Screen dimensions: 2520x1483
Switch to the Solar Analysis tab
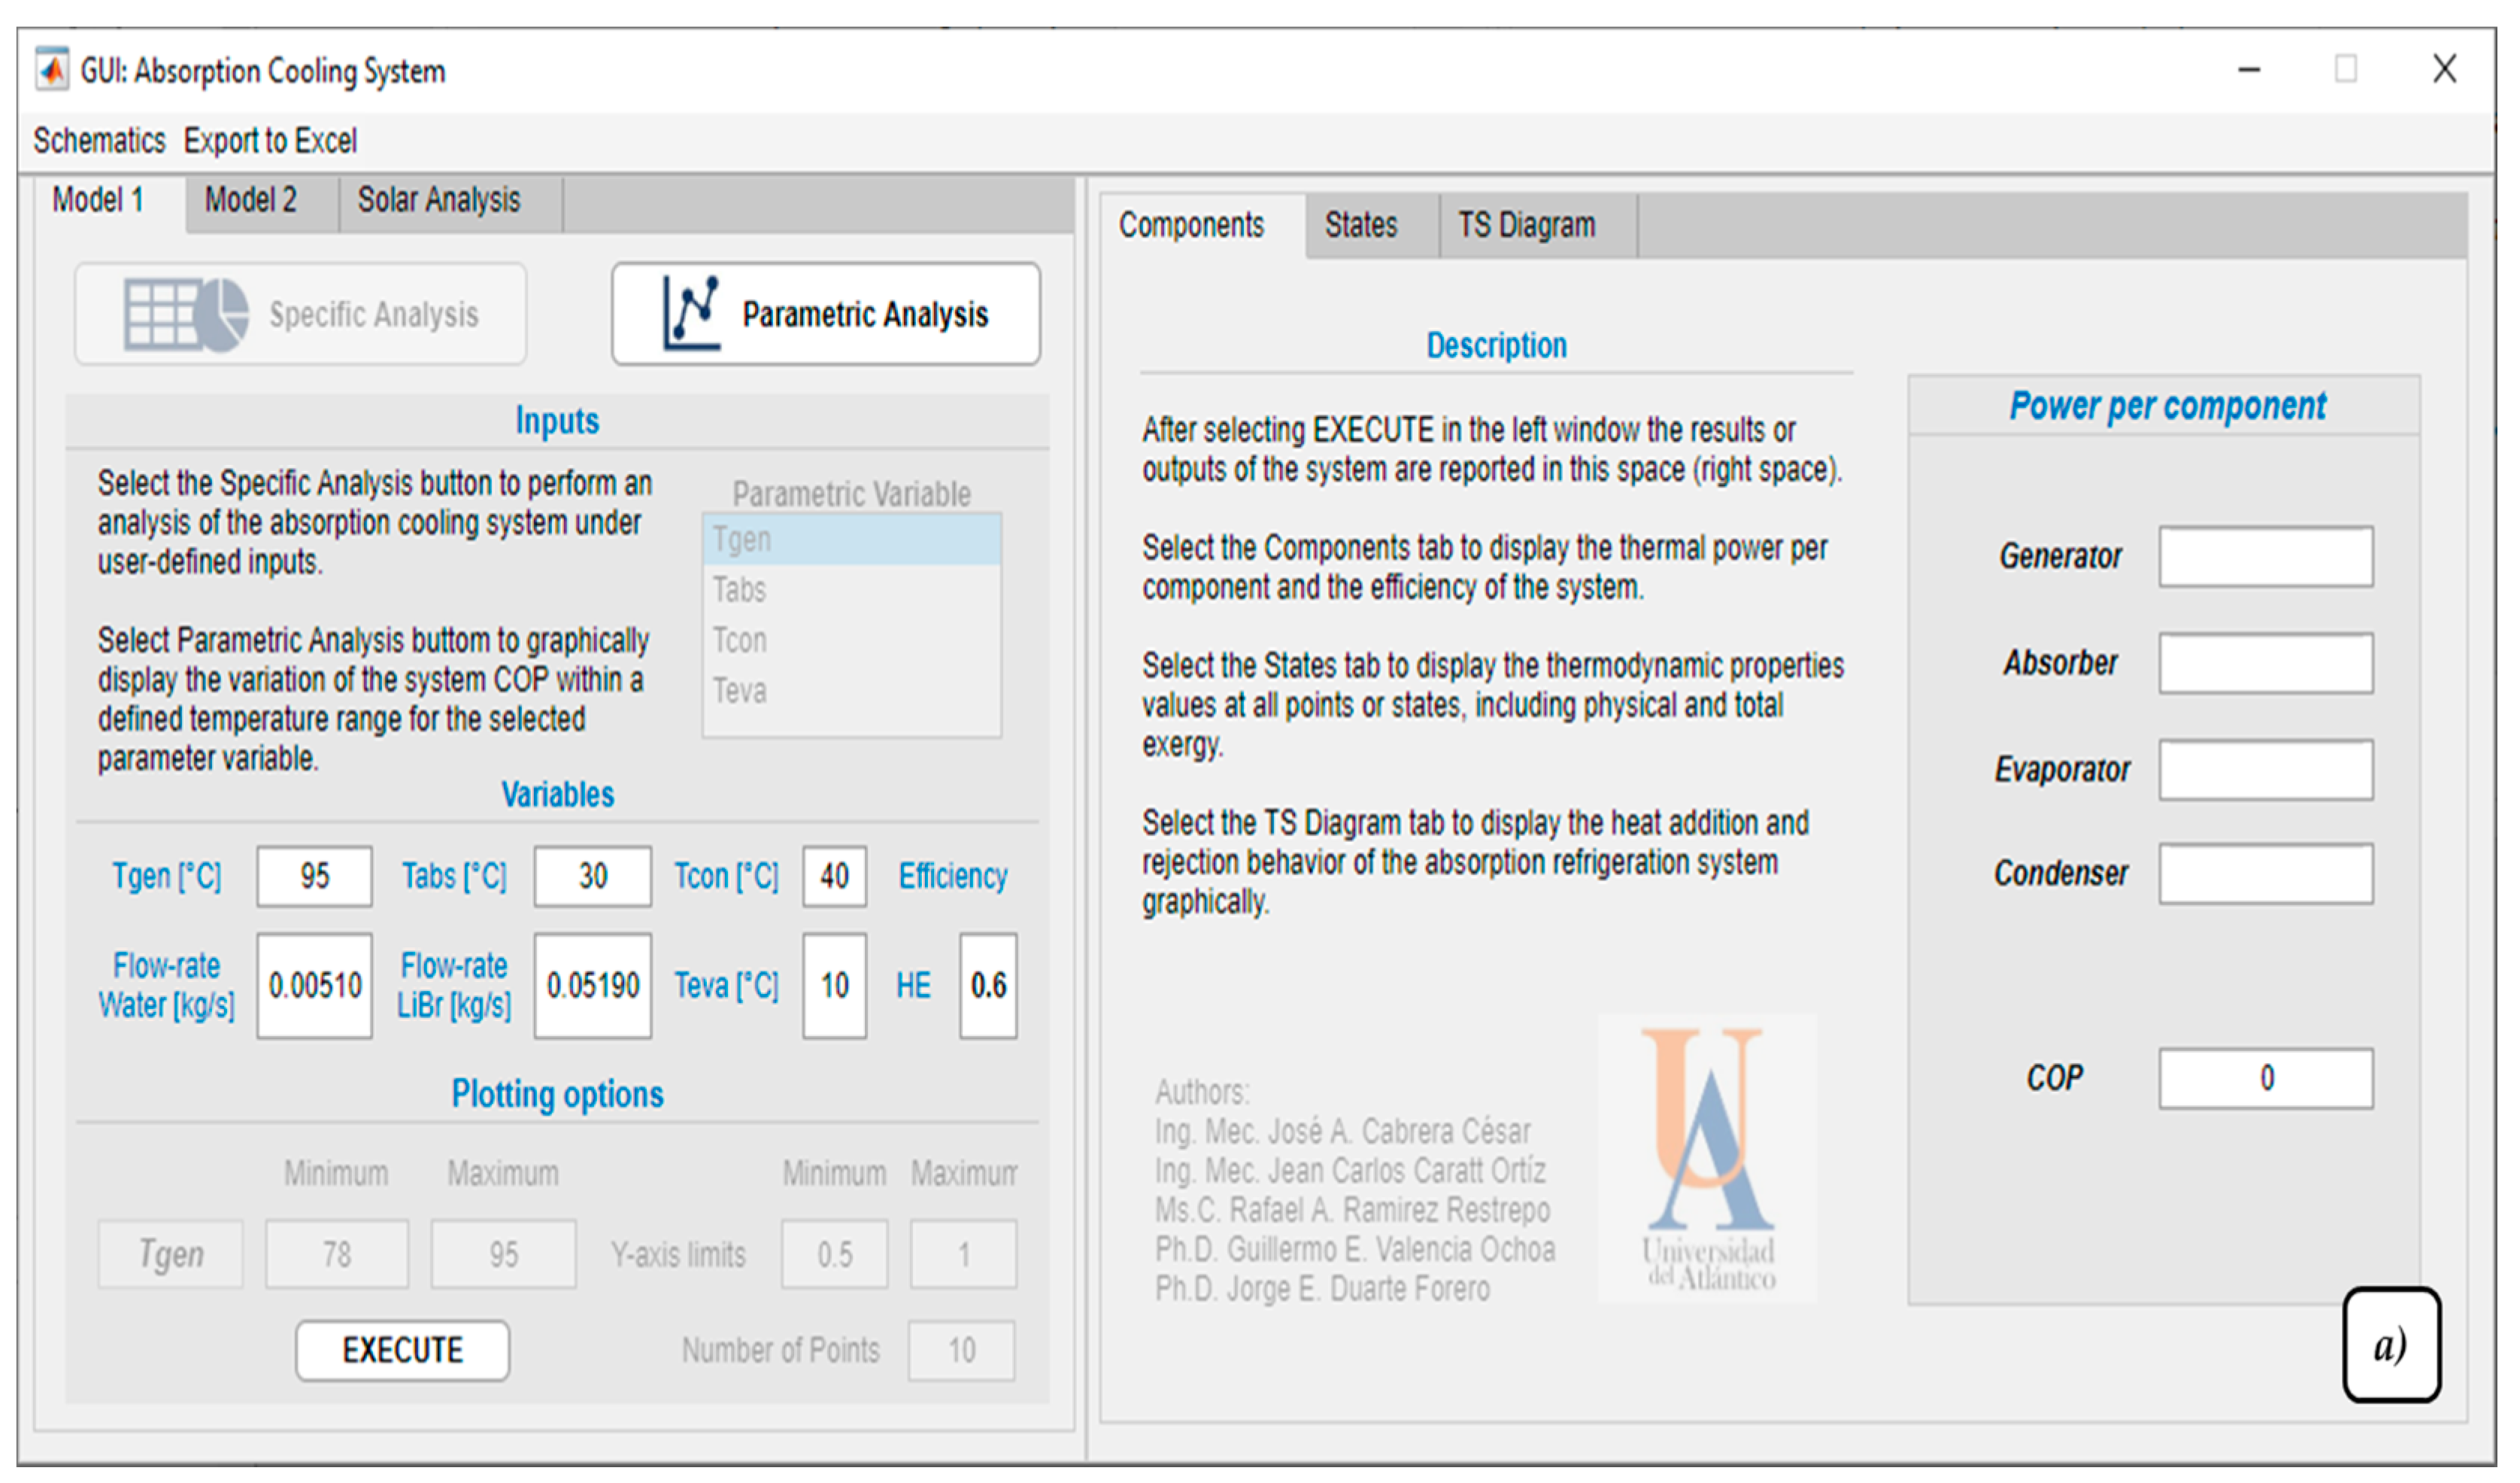click(x=439, y=200)
